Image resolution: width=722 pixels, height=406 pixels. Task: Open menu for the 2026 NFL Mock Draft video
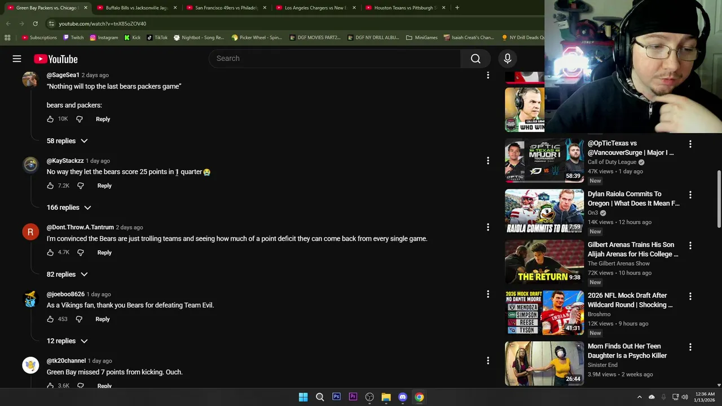point(690,297)
